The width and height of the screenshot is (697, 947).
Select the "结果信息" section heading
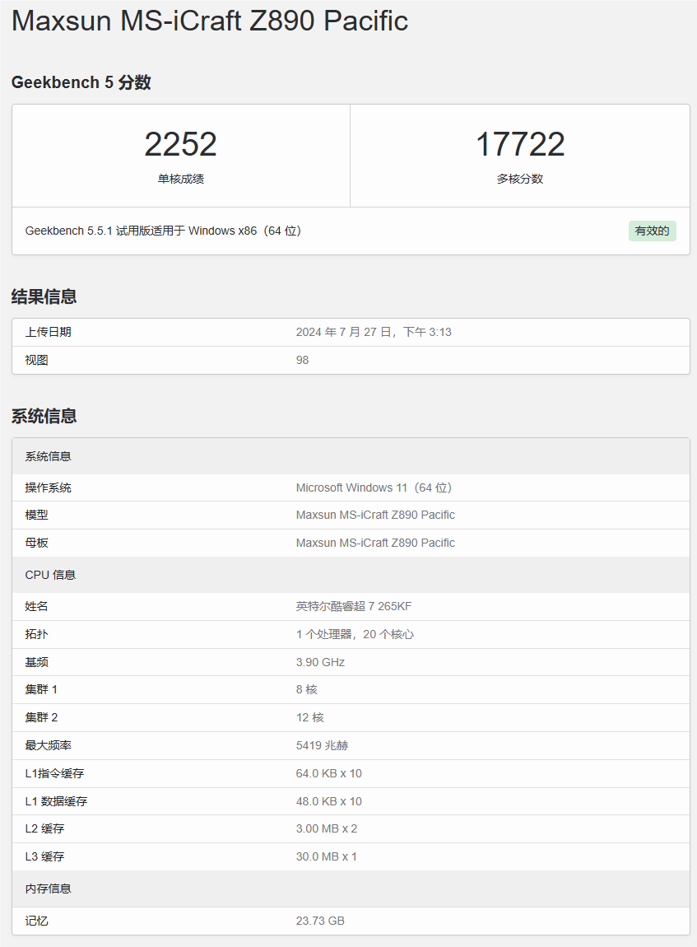pyautogui.click(x=44, y=296)
